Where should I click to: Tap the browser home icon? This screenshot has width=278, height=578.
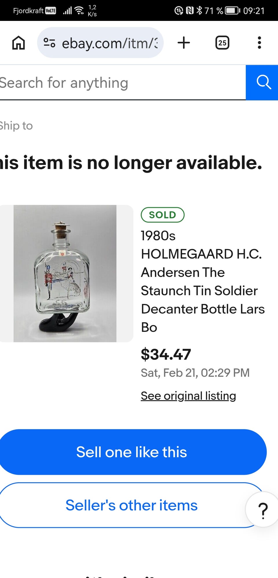[x=19, y=43]
